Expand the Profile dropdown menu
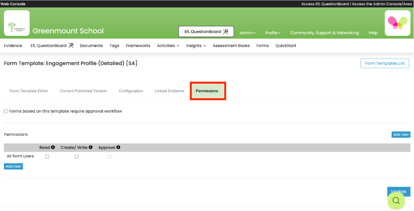This screenshot has height=211, width=414. (273, 33)
